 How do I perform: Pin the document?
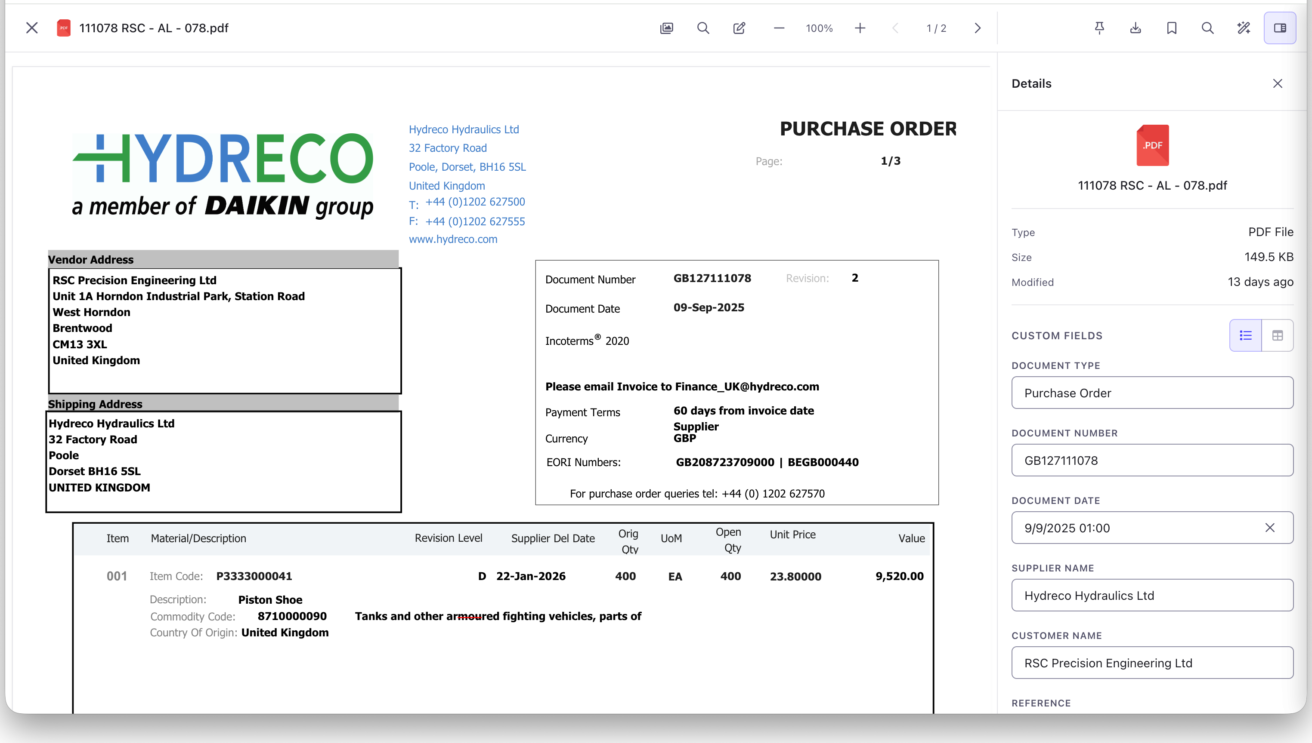(x=1099, y=28)
